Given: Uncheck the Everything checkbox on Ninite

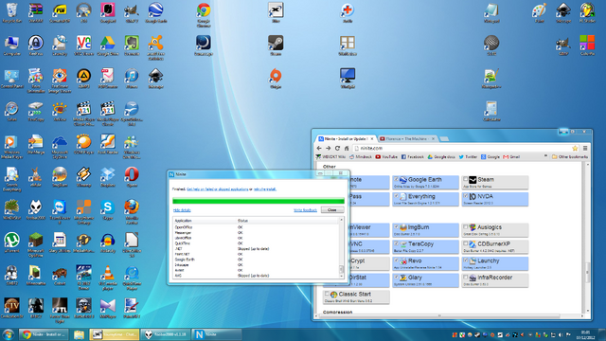Looking at the screenshot, I should (396, 196).
